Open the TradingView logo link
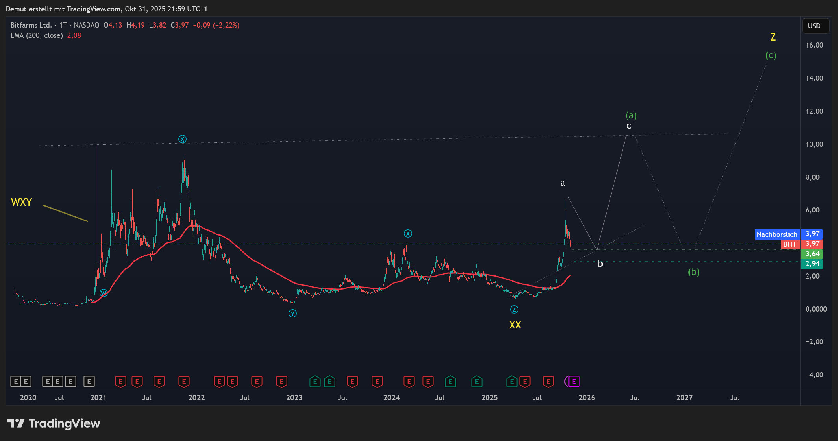 [x=54, y=423]
